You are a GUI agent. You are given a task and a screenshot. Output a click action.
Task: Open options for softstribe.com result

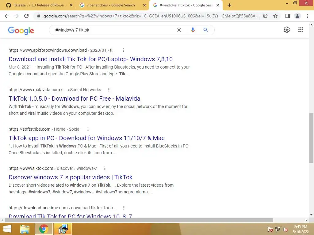(88, 129)
